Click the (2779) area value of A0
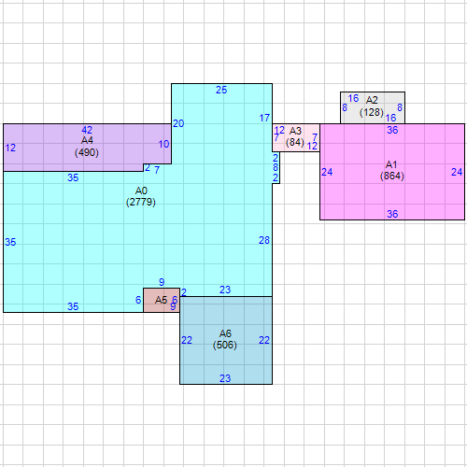The height and width of the screenshot is (467, 467). click(141, 202)
